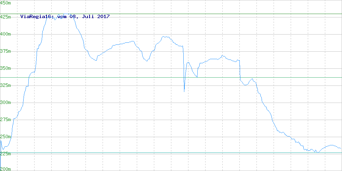Click the chart title ViaRegia16: Vom 08. Juli 2017
Screen dimensions: 342x171
(65, 16)
